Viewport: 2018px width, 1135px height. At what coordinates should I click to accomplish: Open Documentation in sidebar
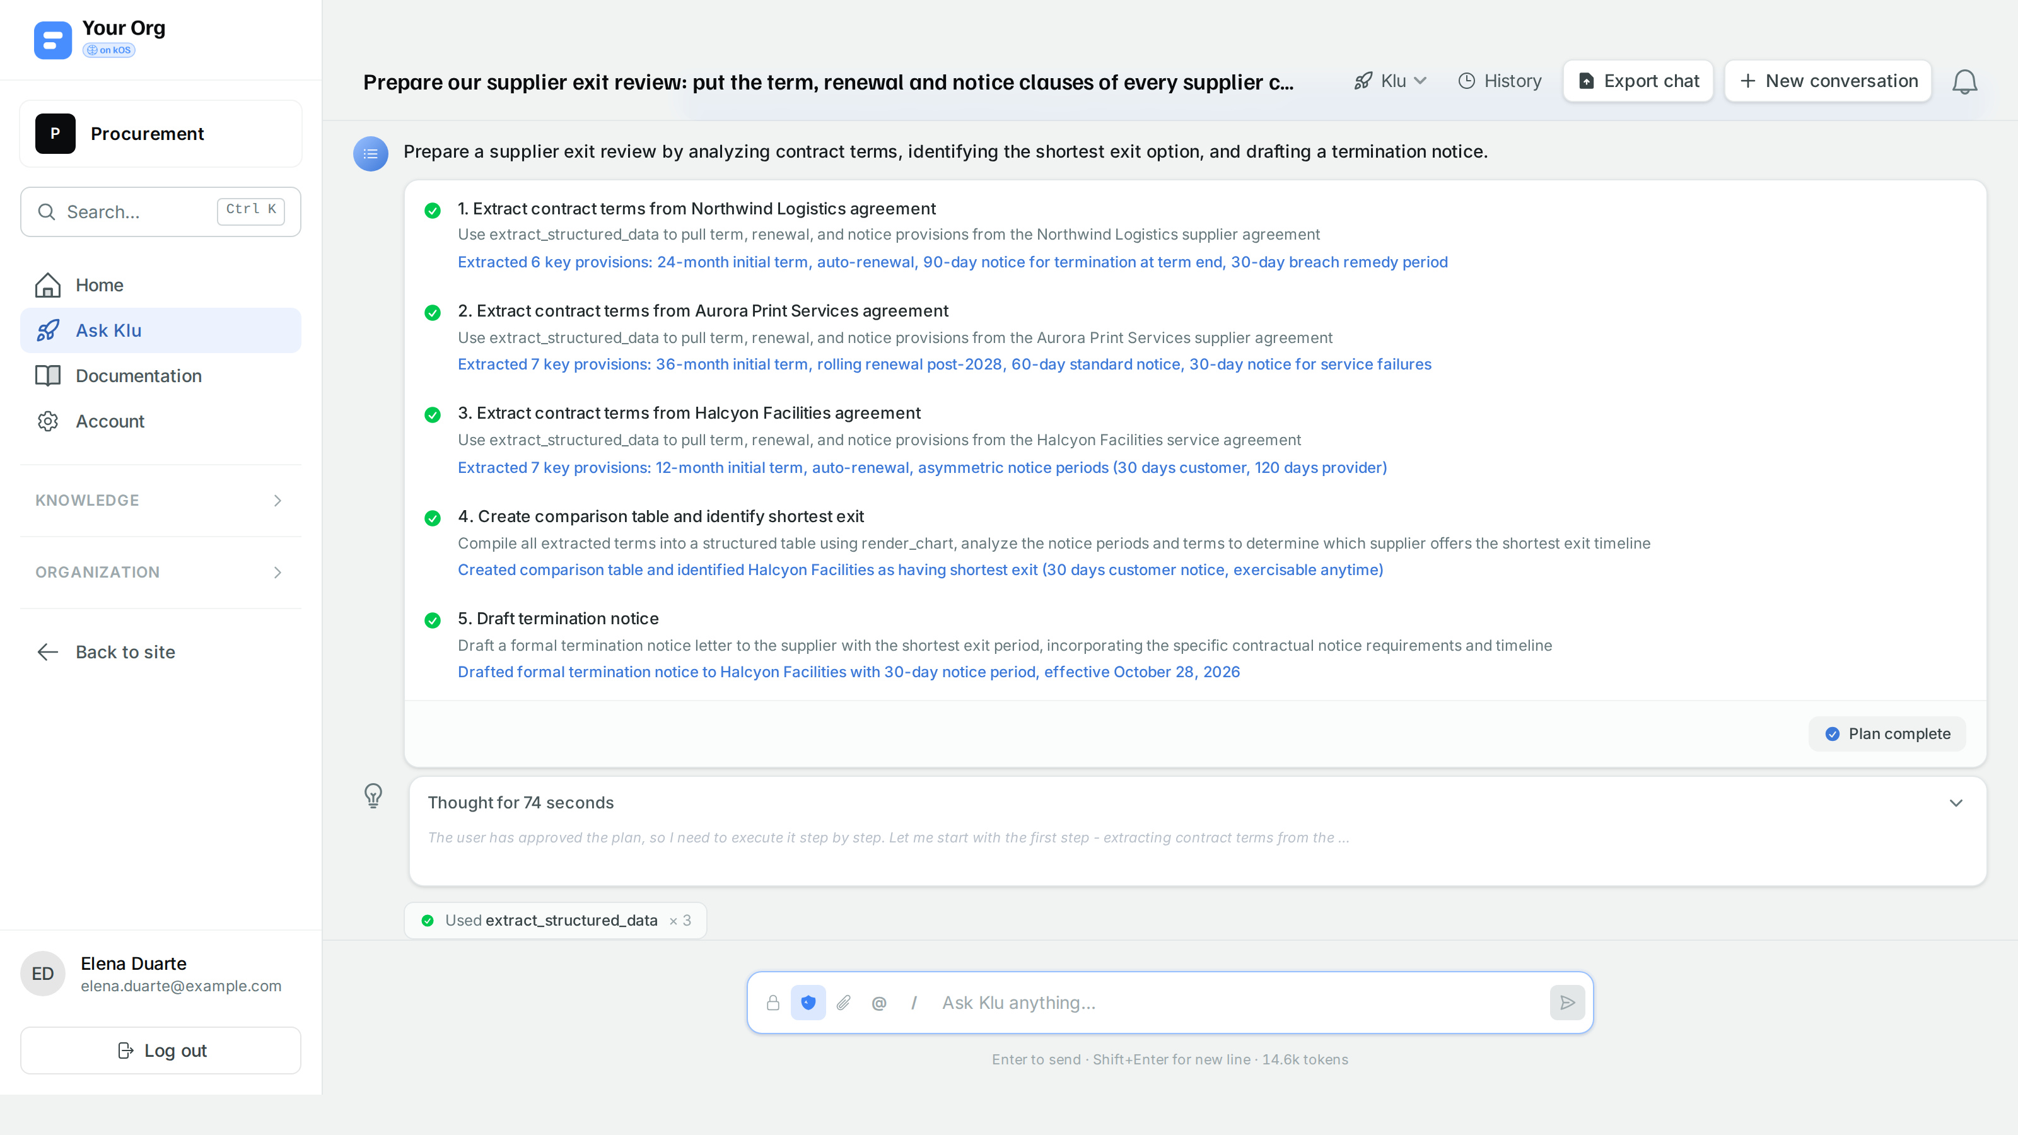pyautogui.click(x=160, y=376)
